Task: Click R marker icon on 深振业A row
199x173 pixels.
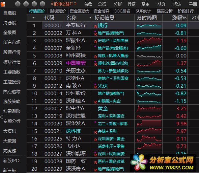Action: [96, 42]
